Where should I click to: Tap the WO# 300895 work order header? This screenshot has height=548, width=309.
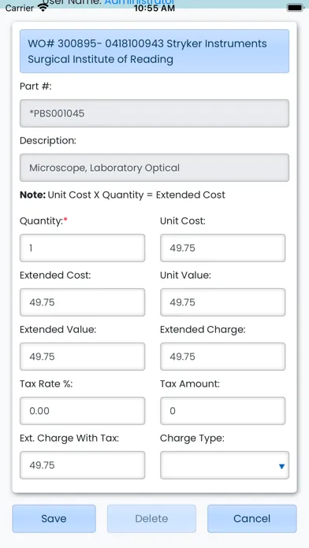click(x=154, y=51)
